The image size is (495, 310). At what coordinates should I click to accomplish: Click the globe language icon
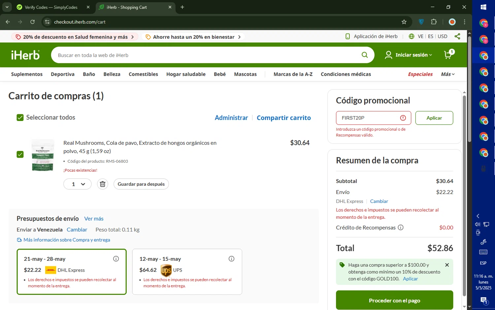click(412, 36)
